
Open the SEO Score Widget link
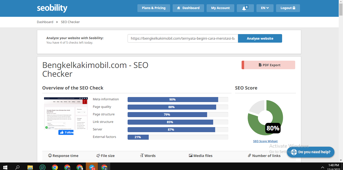(265, 141)
